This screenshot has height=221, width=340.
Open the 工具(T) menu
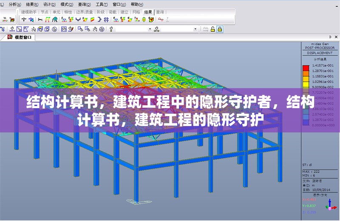pos(102,4)
